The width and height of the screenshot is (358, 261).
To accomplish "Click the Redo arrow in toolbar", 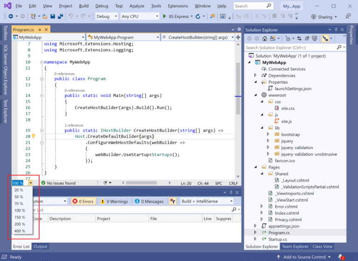I will (x=83, y=16).
